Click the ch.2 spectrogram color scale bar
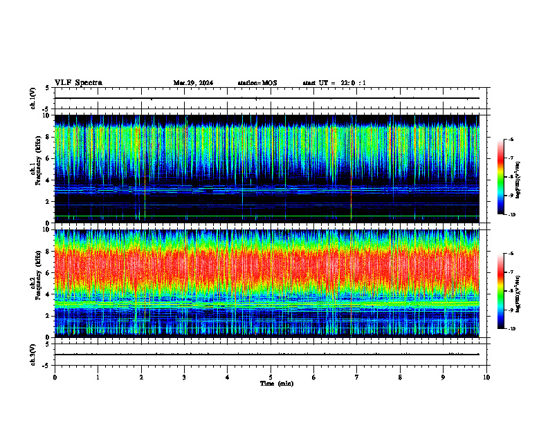The width and height of the screenshot is (548, 423). click(500, 291)
